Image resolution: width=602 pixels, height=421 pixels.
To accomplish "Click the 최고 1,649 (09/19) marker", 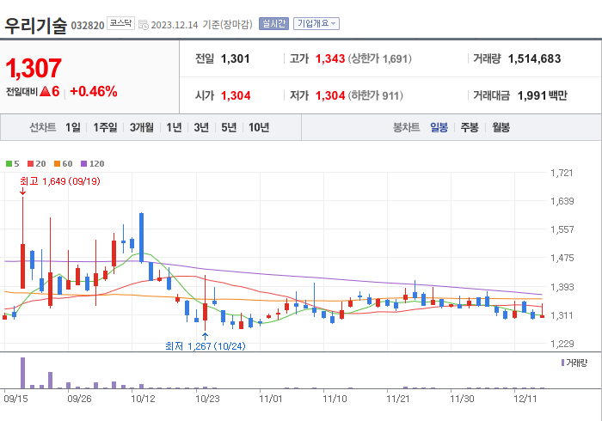I will [60, 181].
